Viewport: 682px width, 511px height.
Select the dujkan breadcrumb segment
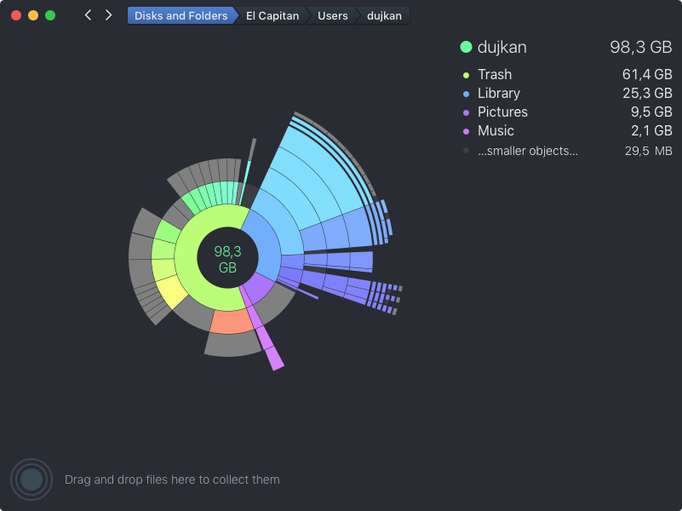384,15
